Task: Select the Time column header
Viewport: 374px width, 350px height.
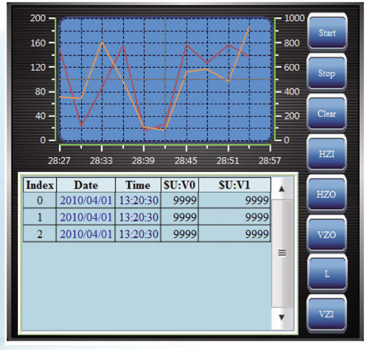Action: (x=138, y=185)
